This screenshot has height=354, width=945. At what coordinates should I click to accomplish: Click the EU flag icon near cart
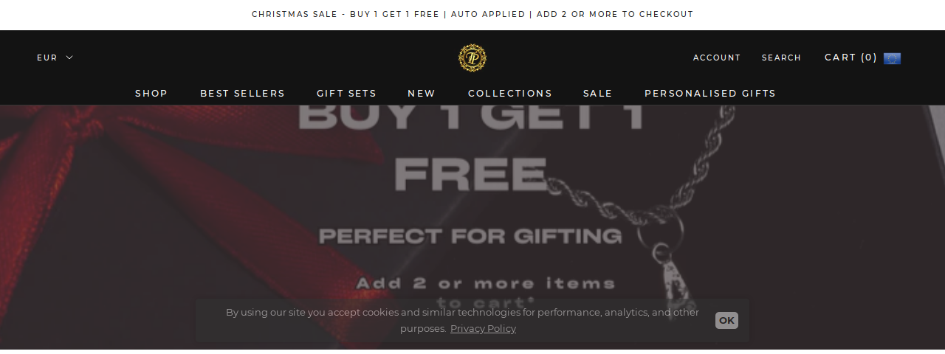(892, 58)
